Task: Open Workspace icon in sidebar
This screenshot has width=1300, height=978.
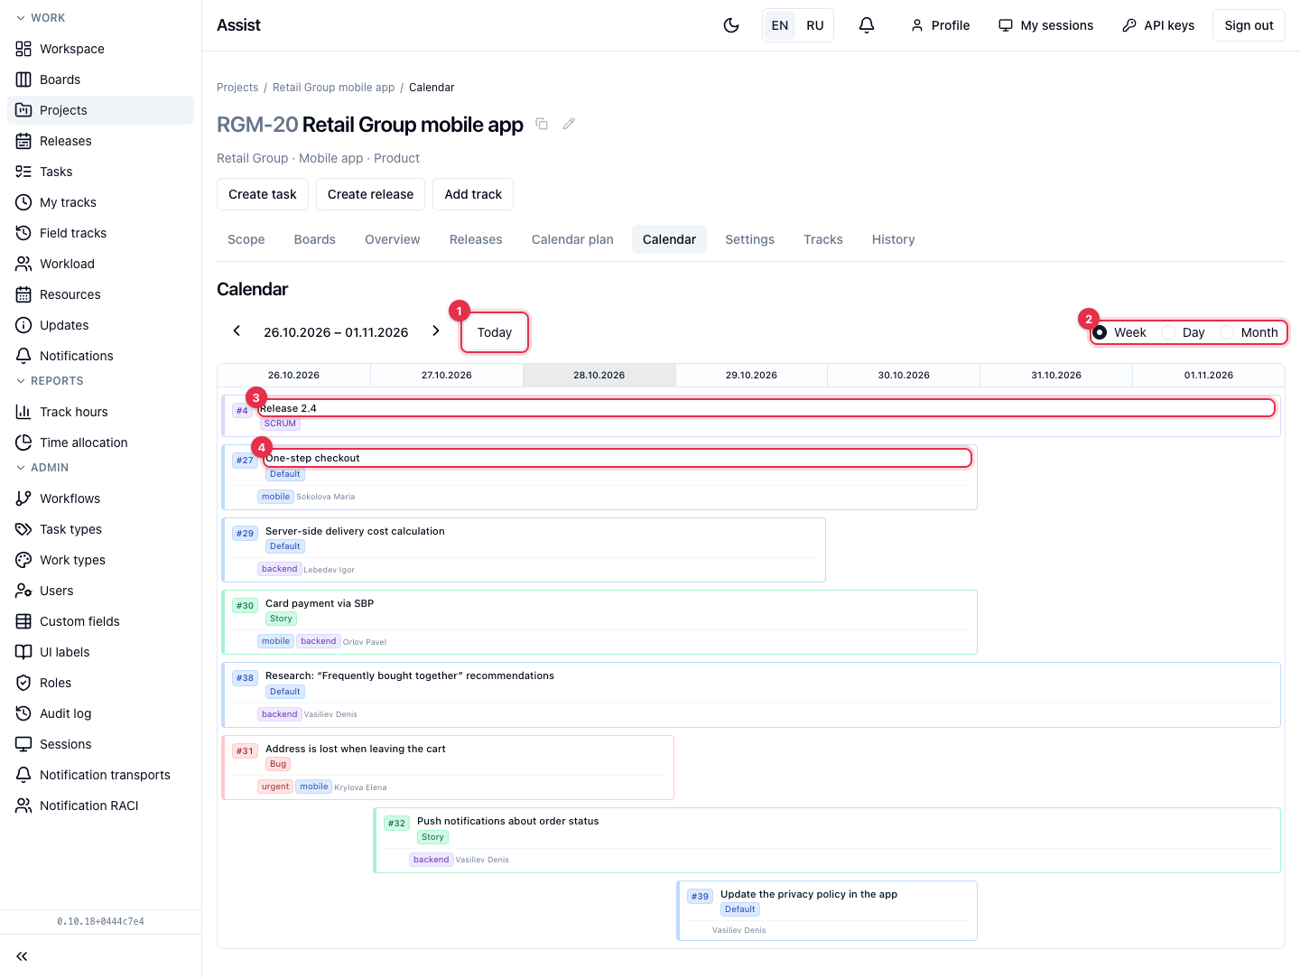Action: [x=23, y=49]
